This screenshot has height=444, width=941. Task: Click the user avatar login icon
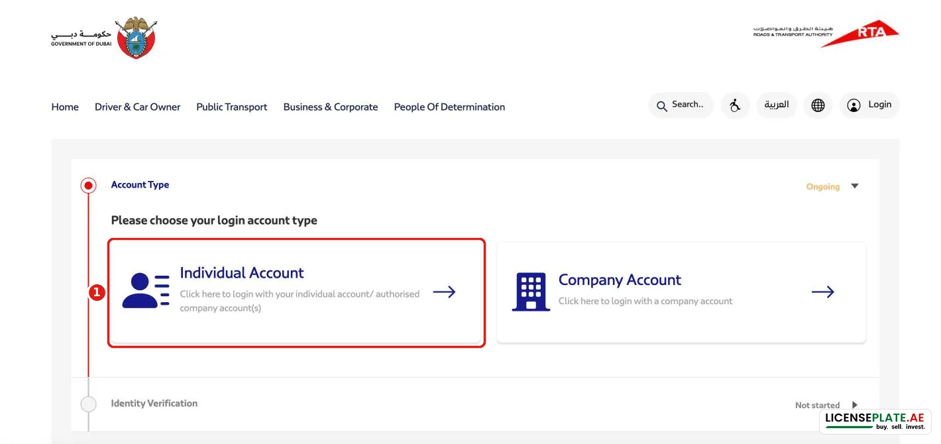(x=854, y=105)
